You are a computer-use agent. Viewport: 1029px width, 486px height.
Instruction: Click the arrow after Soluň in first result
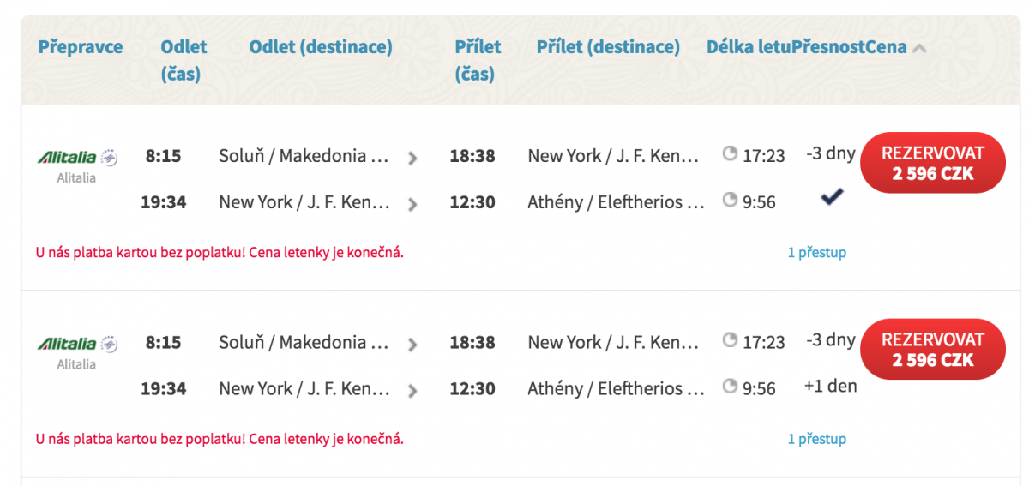(412, 158)
